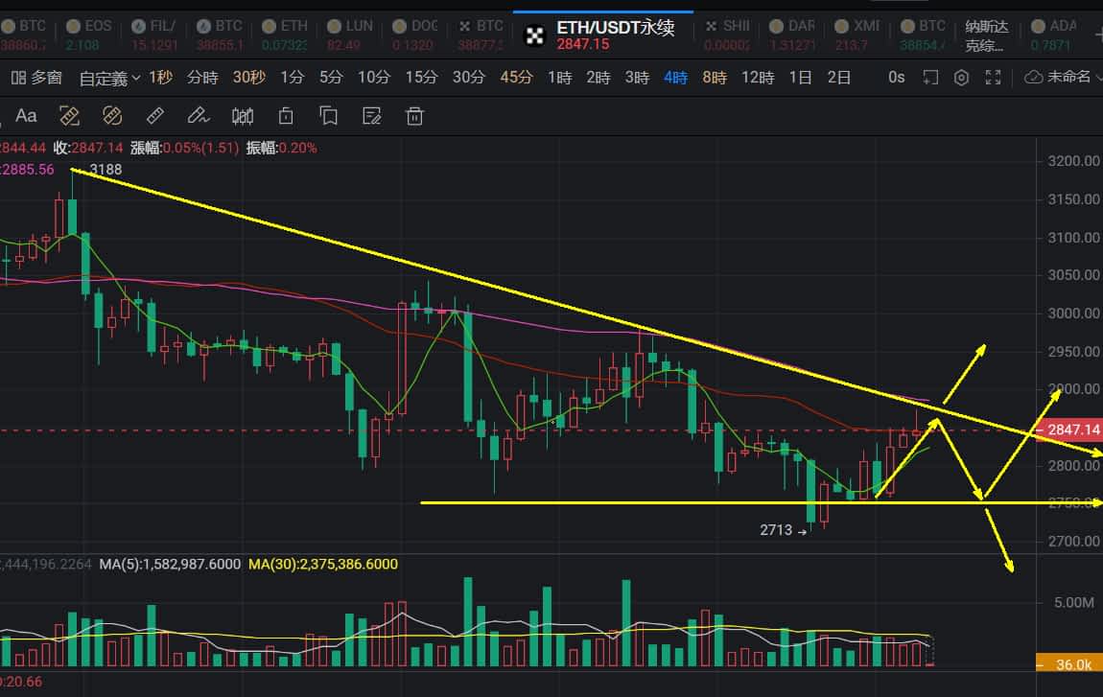1103x697 pixels.
Task: Expand the 自定義 custom interval dropdown
Action: point(109,78)
